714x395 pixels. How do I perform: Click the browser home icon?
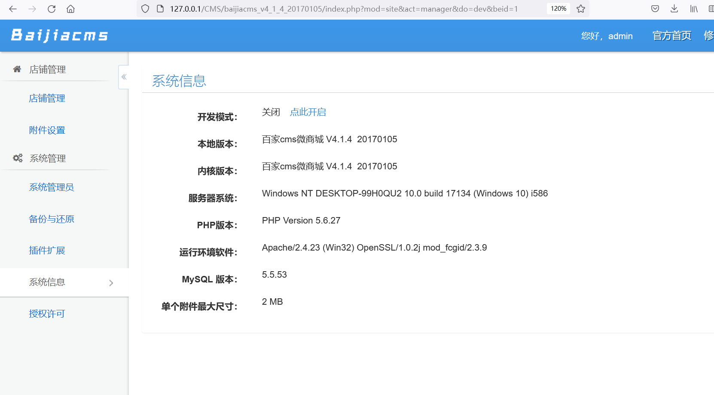(71, 8)
